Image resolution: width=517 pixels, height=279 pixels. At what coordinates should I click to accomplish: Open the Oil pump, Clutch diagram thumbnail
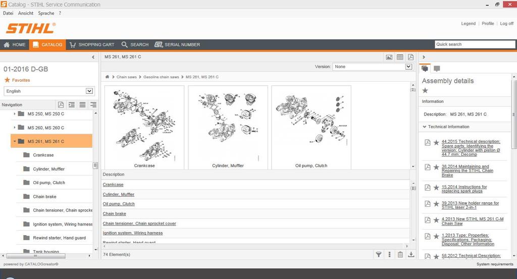[311, 128]
